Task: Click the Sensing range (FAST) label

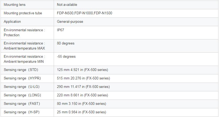Action: [x=22, y=104]
